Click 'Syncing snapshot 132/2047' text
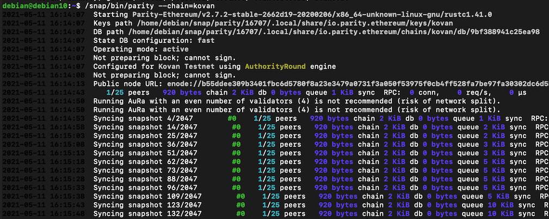 tap(147, 214)
